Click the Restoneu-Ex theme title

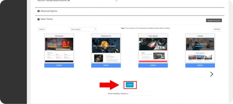click(x=106, y=36)
